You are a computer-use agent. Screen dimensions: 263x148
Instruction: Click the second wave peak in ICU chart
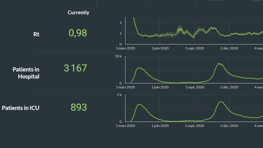point(221,102)
